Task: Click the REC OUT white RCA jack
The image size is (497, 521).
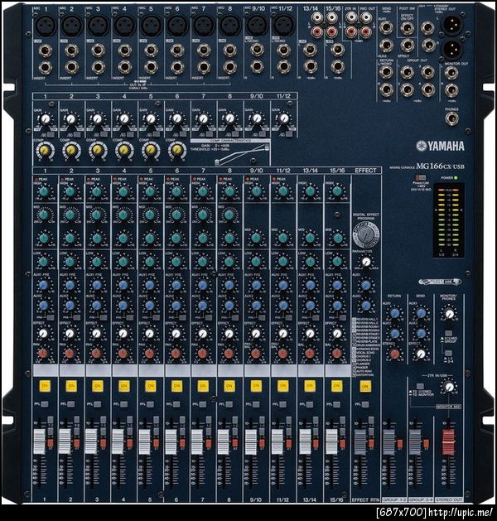Action: coord(365,17)
